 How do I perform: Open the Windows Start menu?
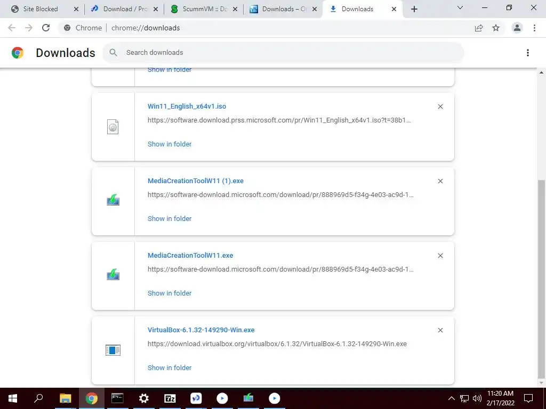13,398
